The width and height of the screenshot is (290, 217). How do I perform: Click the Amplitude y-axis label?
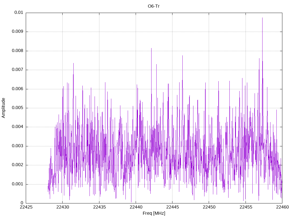click(3, 108)
